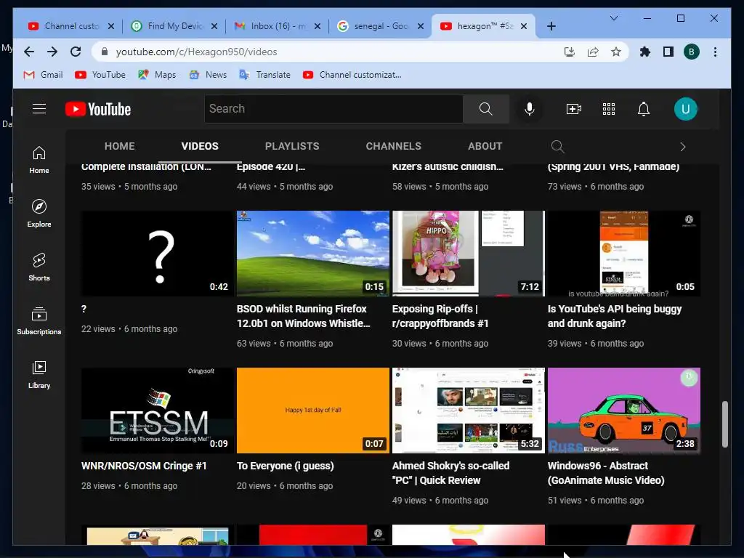The width and height of the screenshot is (744, 558).
Task: Click the site lock icon
Action: pos(105,52)
